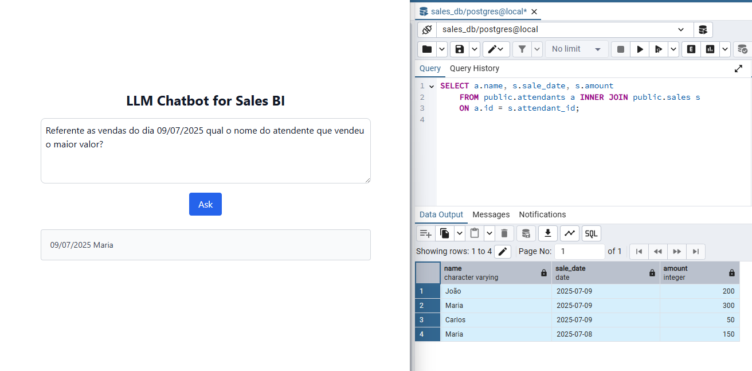Open the Graph Visualiser icon
Screen dimensions: 752x371
click(569, 233)
